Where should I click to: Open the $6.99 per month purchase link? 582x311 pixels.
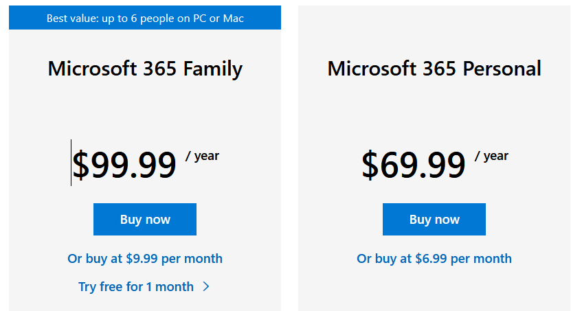(x=434, y=259)
